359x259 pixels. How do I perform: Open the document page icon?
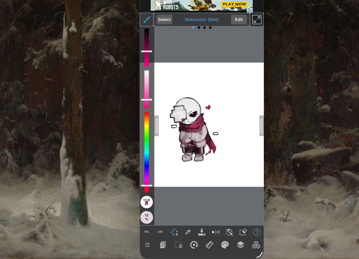[163, 245]
